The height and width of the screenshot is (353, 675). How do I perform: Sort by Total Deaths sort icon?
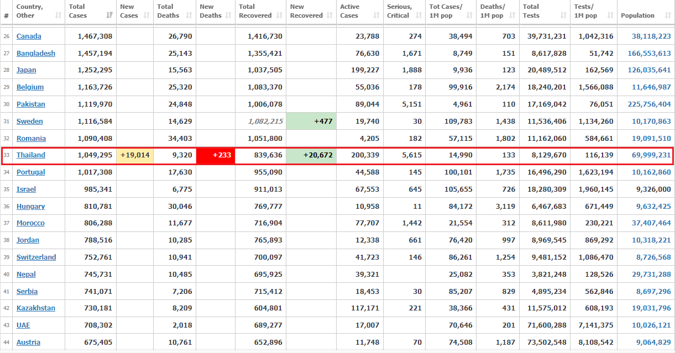(189, 15)
